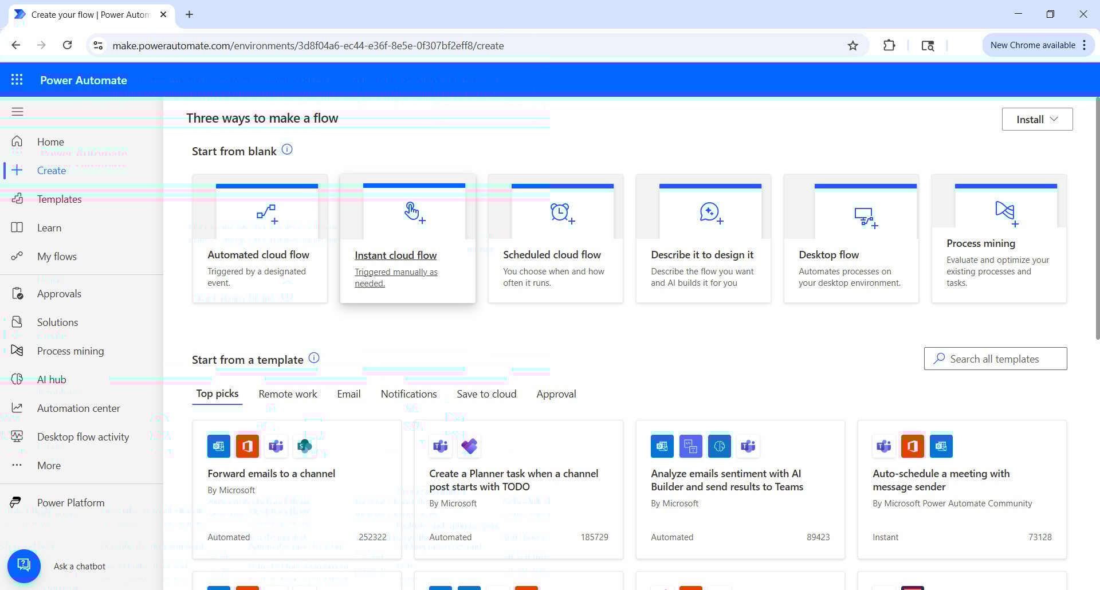Click the 'Three ways to make a flow' heading
Image resolution: width=1100 pixels, height=590 pixels.
coord(262,118)
